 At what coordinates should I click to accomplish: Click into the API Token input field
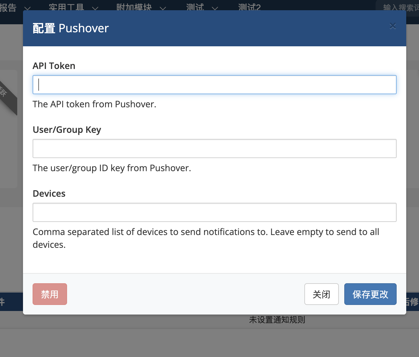pos(214,85)
